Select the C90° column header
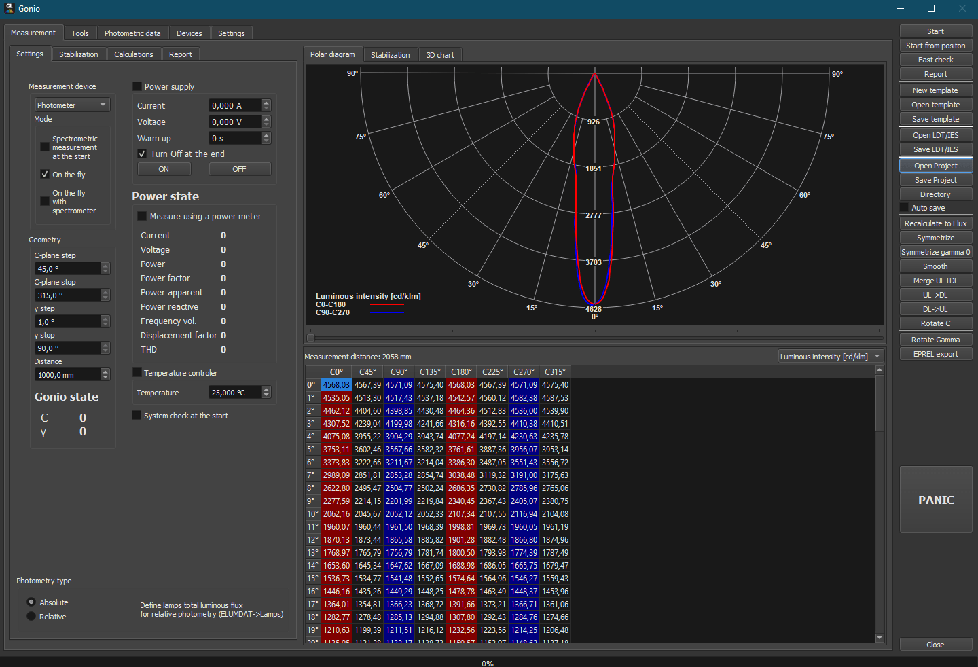 coord(399,372)
